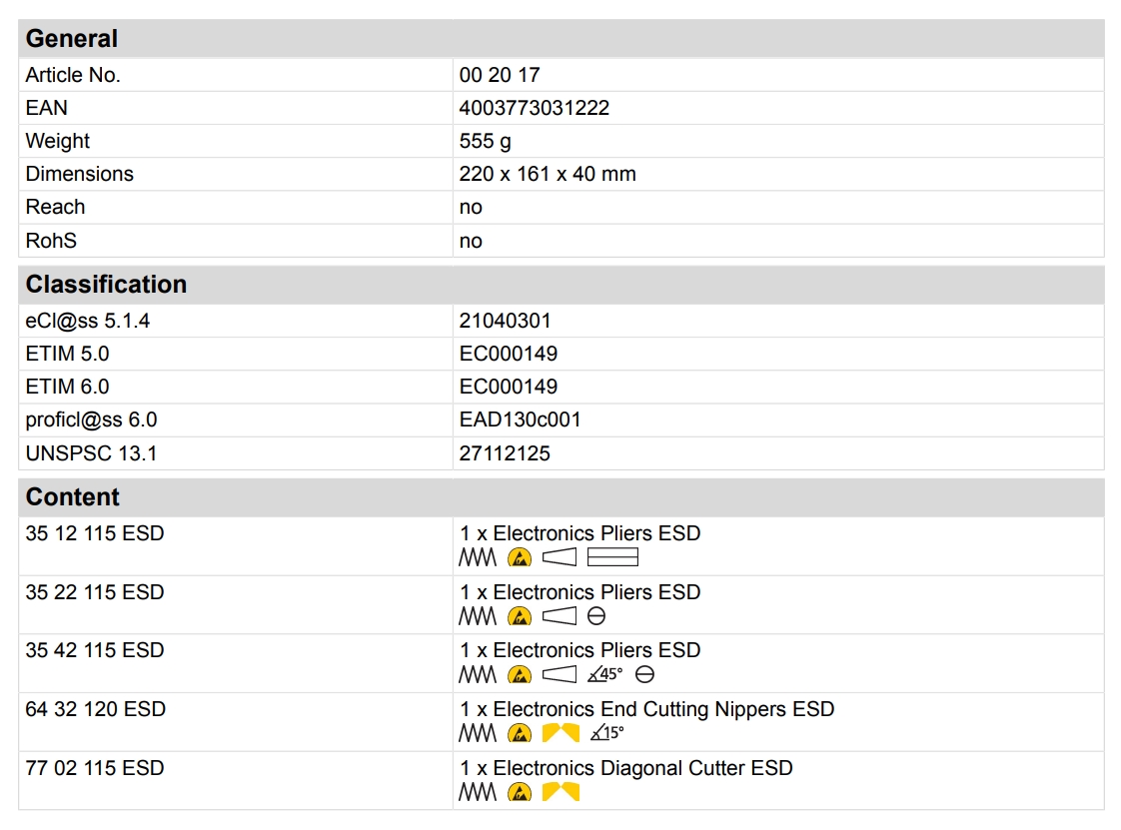Click the article code 77 02 115 ESD

pyautogui.click(x=95, y=768)
